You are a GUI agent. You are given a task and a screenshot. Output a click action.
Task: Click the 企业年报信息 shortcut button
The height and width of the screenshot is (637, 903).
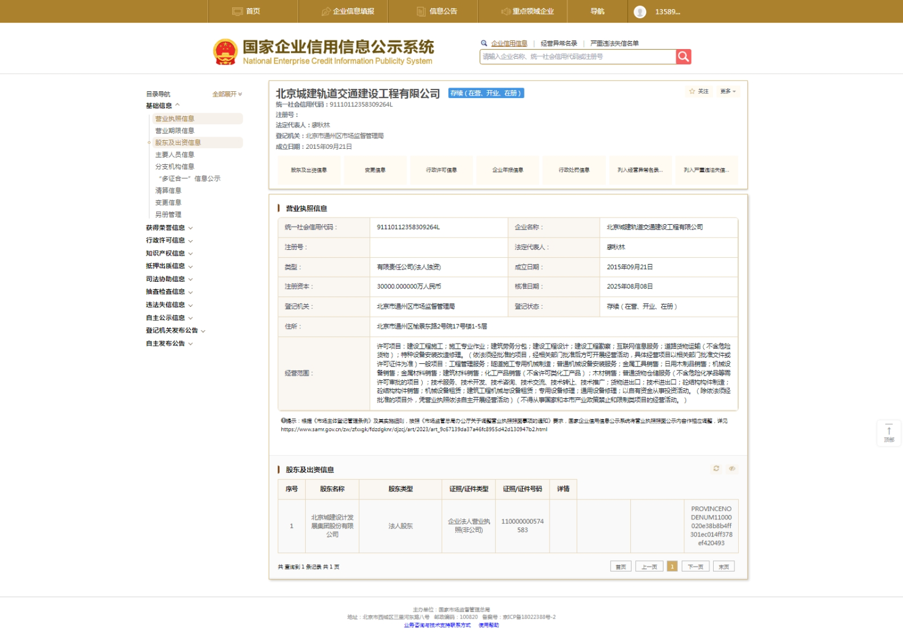coord(508,170)
